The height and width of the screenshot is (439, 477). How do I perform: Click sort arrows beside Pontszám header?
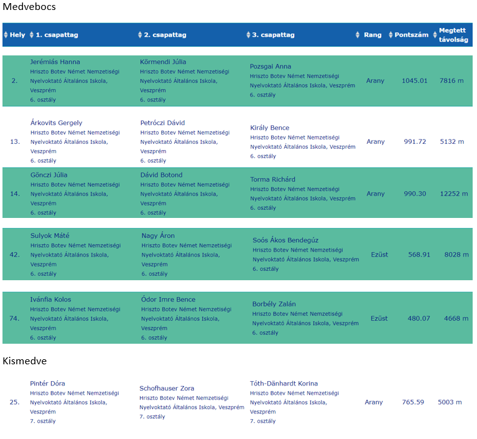391,35
